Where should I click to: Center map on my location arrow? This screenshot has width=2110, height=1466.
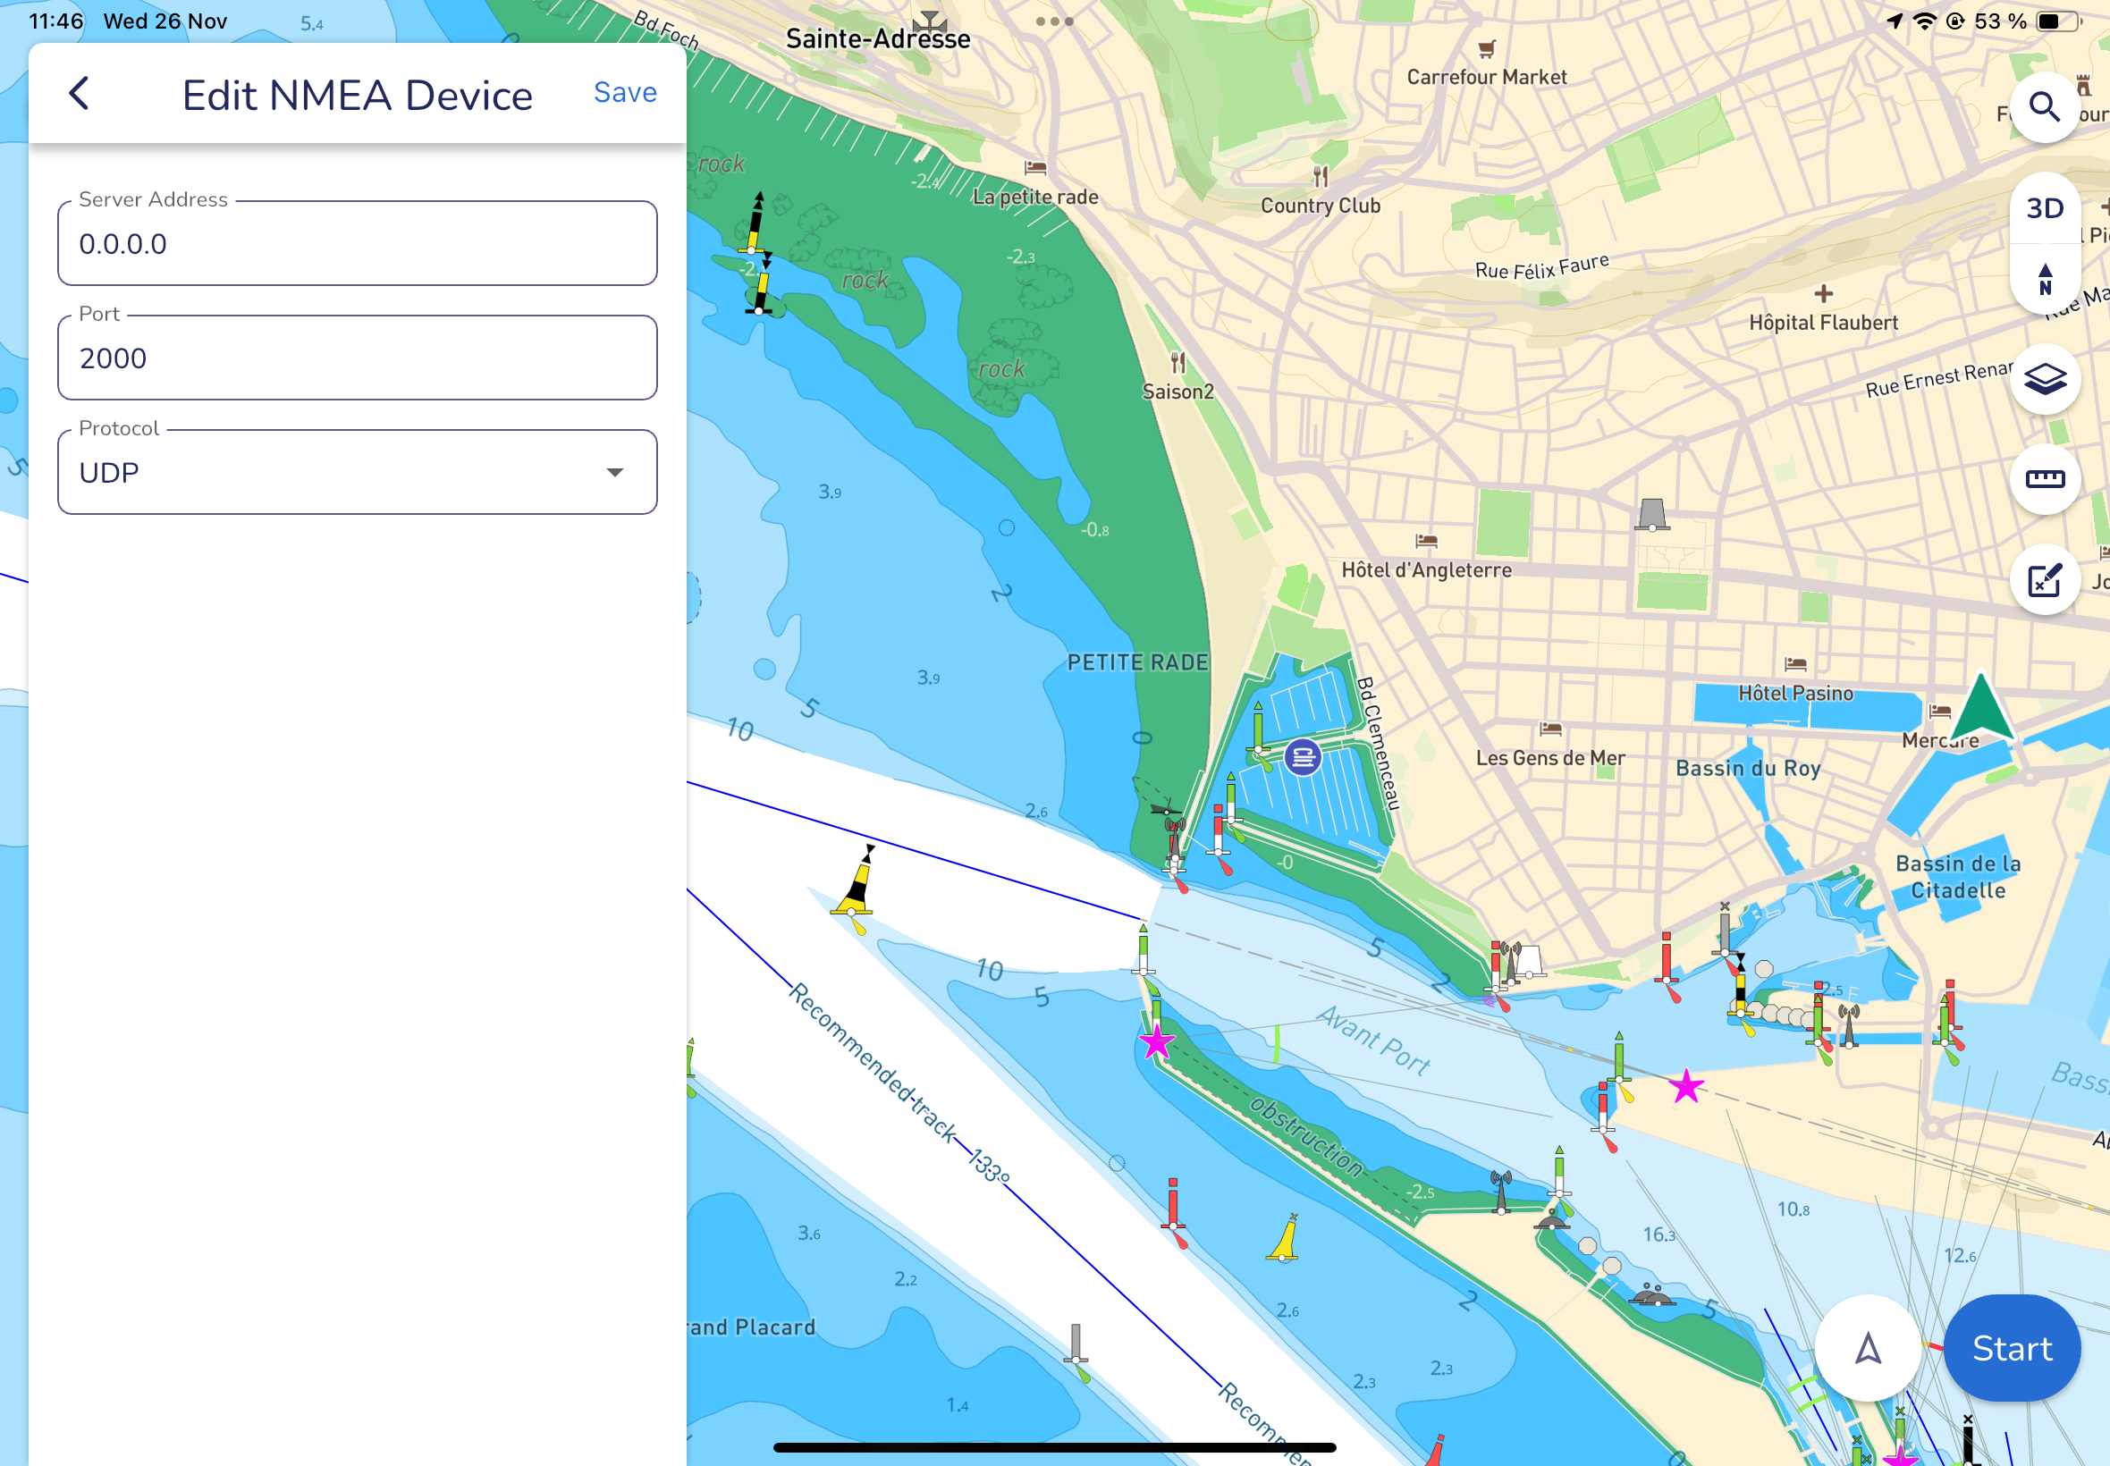point(1868,1348)
